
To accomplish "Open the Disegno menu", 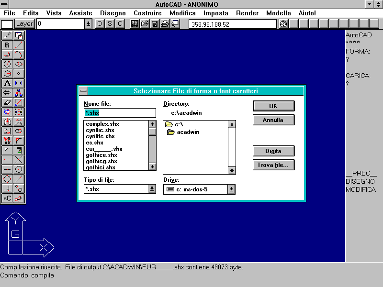I will click(113, 13).
